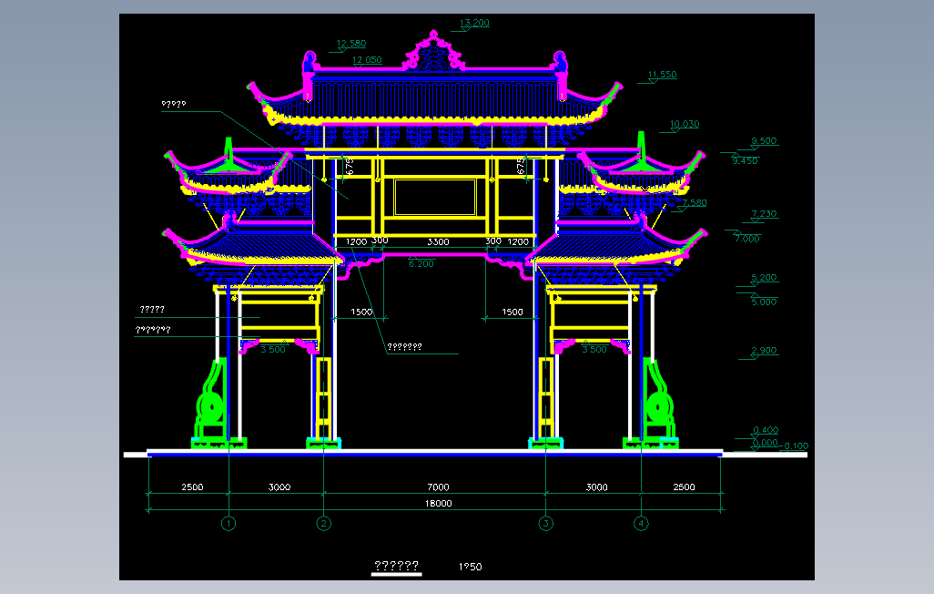This screenshot has height=594, width=934.
Task: Select the 13.200 elevation mark
Action: 474,23
